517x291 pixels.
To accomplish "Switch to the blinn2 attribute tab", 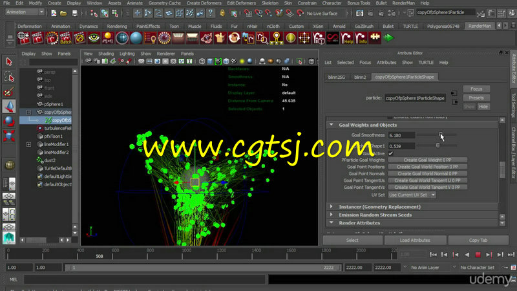I will (360, 77).
